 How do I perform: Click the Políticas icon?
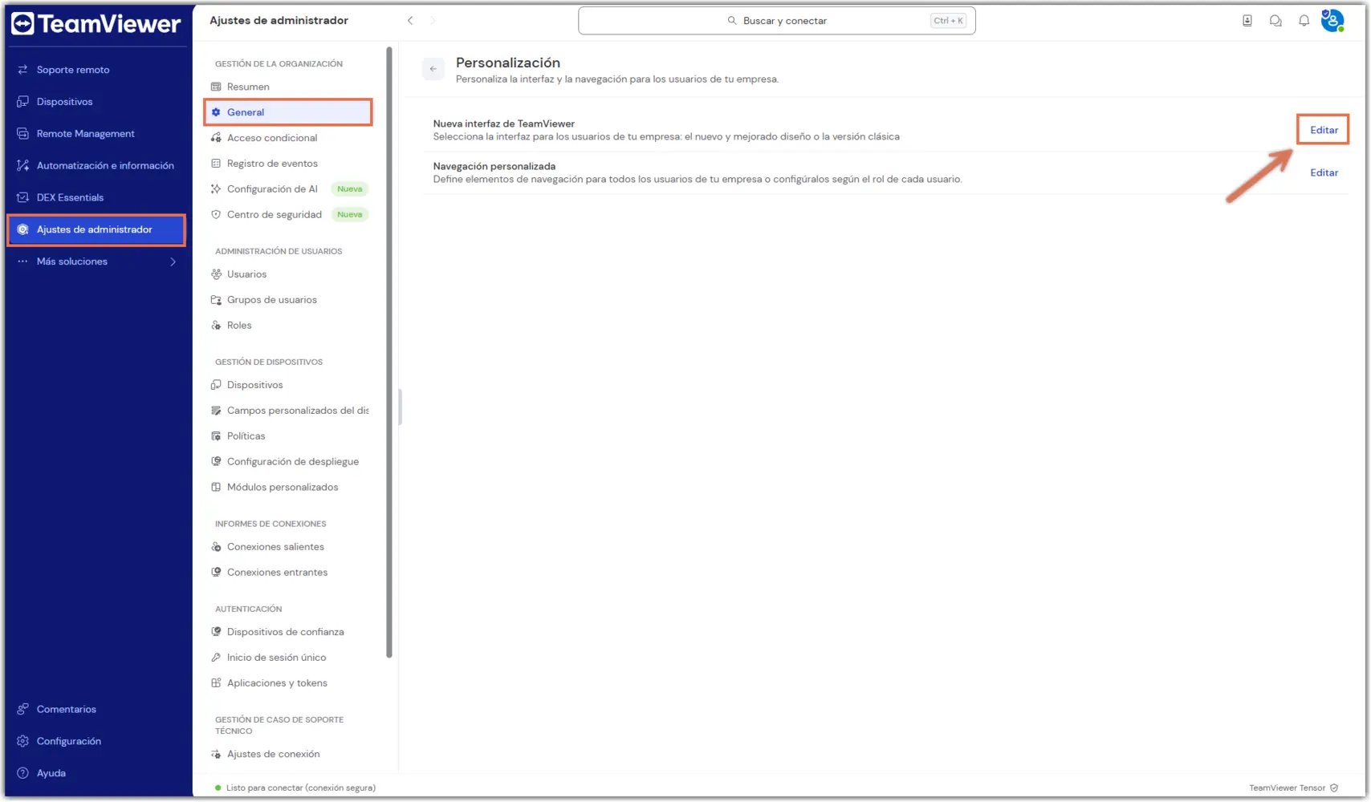[x=216, y=436]
